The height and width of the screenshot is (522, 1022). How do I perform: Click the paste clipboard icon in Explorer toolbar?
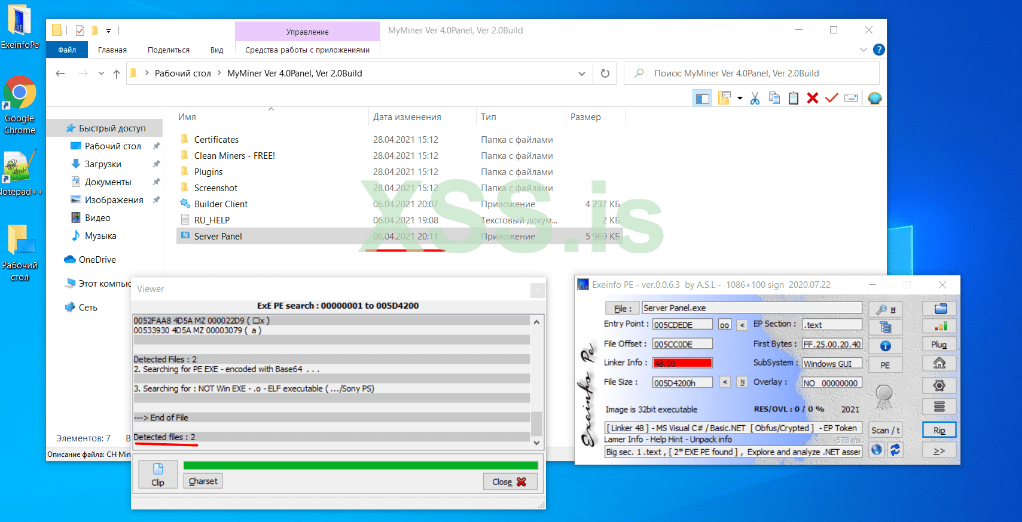pyautogui.click(x=794, y=98)
